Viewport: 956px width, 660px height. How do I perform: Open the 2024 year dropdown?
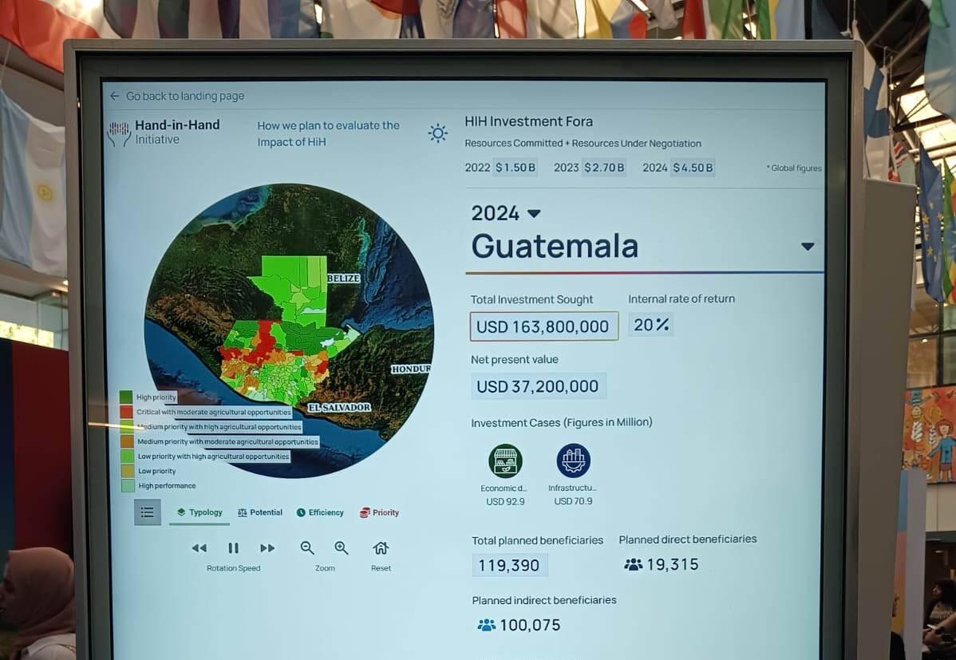[x=534, y=213]
